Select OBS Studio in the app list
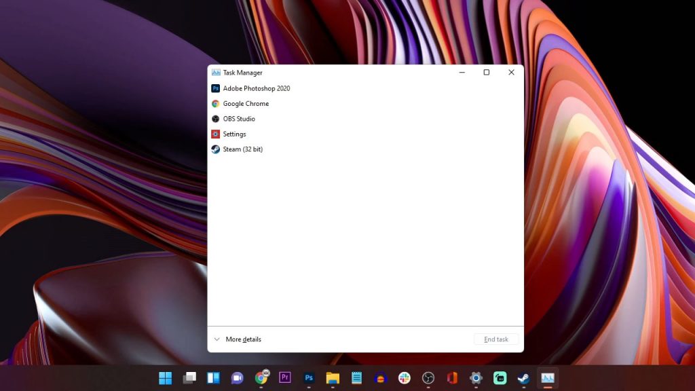 click(366, 119)
